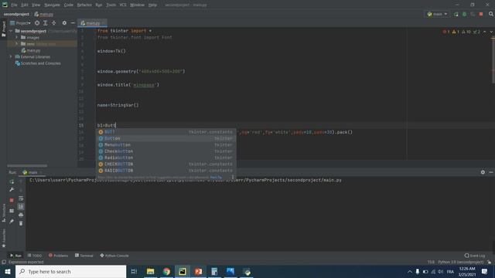
Task: Expand the images folder
Action: click(x=17, y=37)
